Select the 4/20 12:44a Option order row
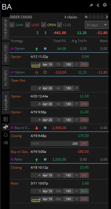 59,100
